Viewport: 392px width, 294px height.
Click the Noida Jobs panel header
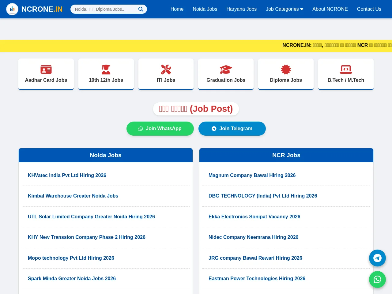click(x=106, y=155)
